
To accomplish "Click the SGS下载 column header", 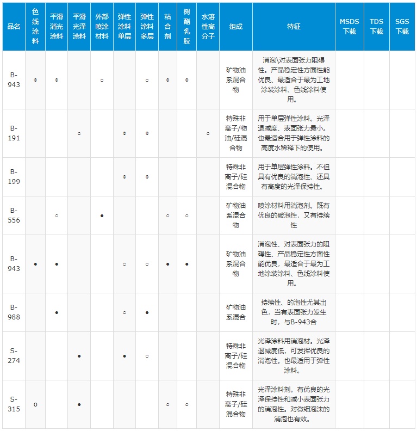I will pyautogui.click(x=402, y=26).
